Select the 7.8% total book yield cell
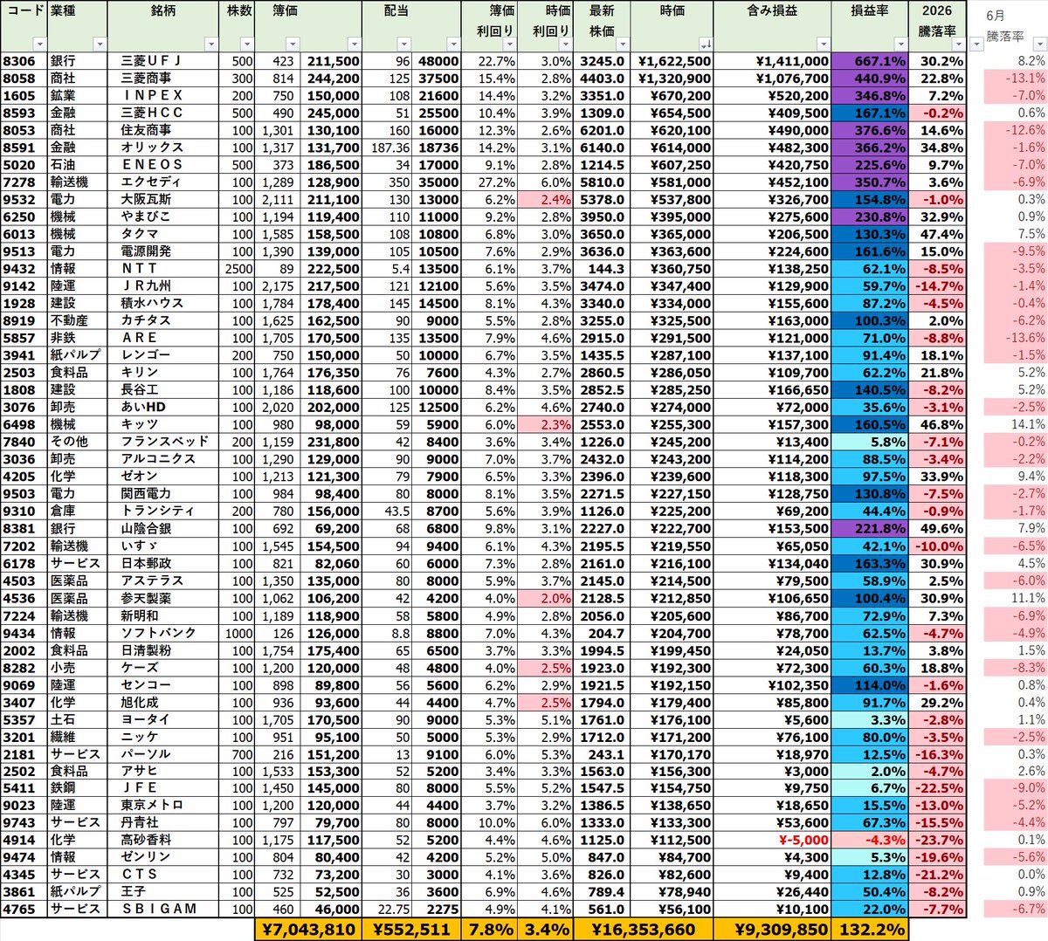Screen dimensions: 1048x941 click(x=489, y=930)
